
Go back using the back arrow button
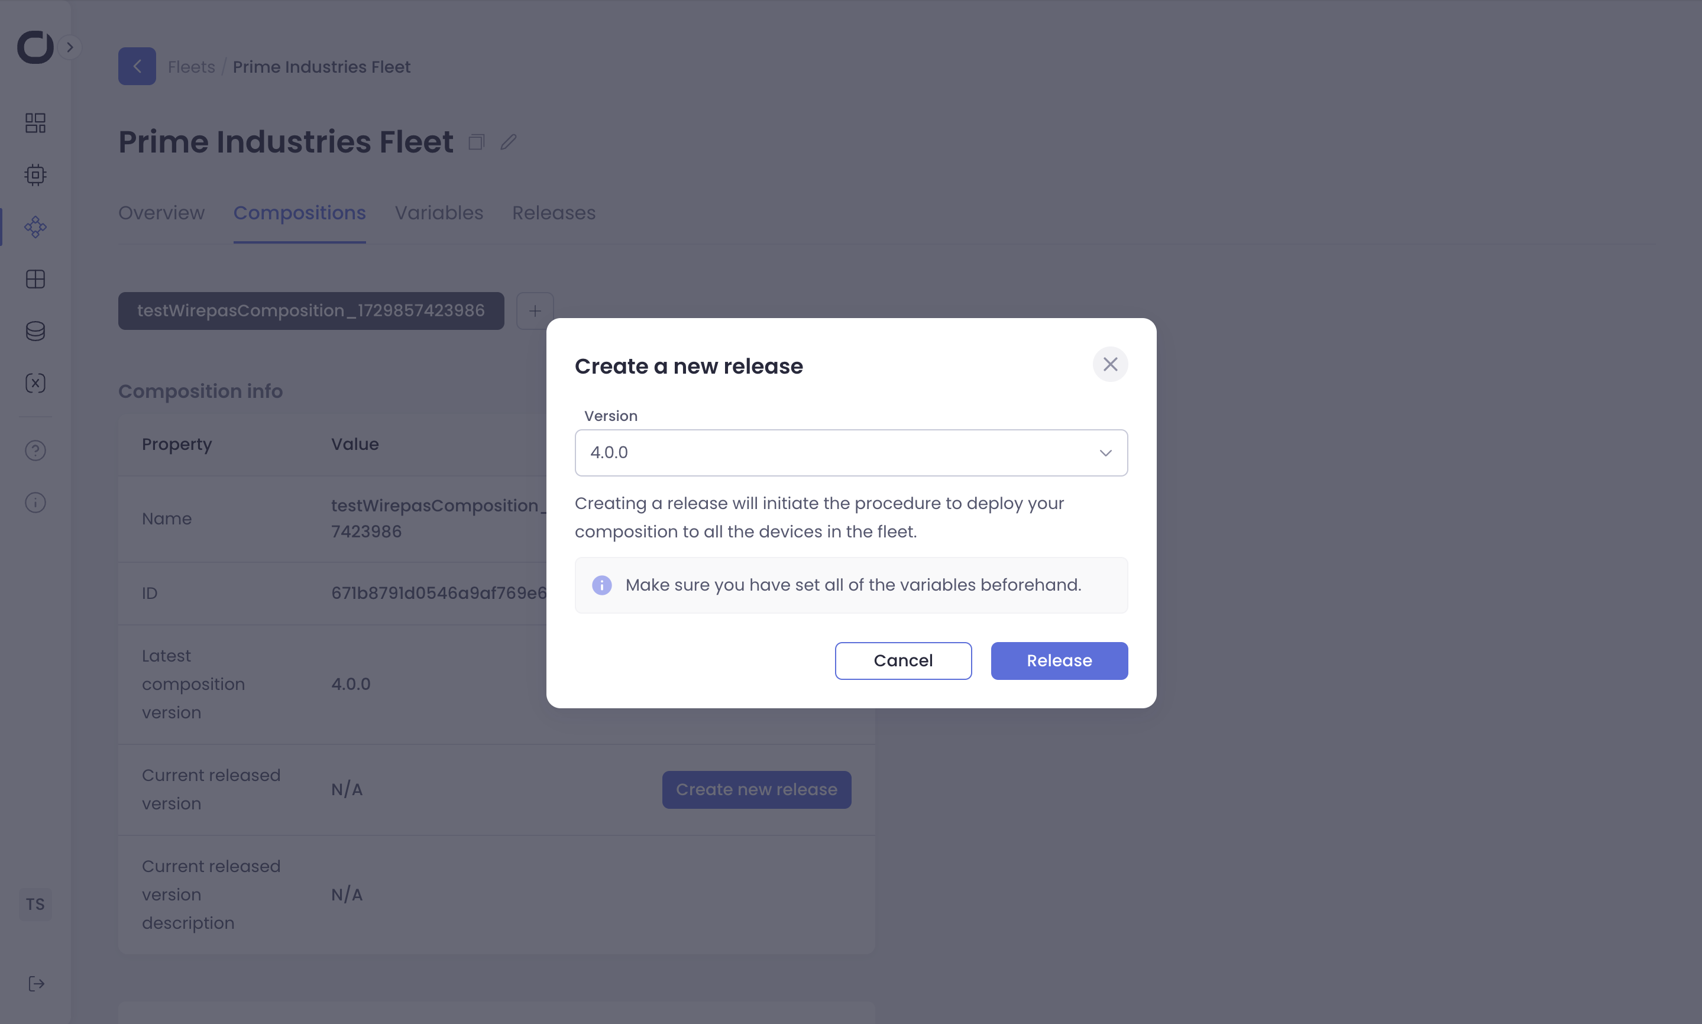click(137, 66)
